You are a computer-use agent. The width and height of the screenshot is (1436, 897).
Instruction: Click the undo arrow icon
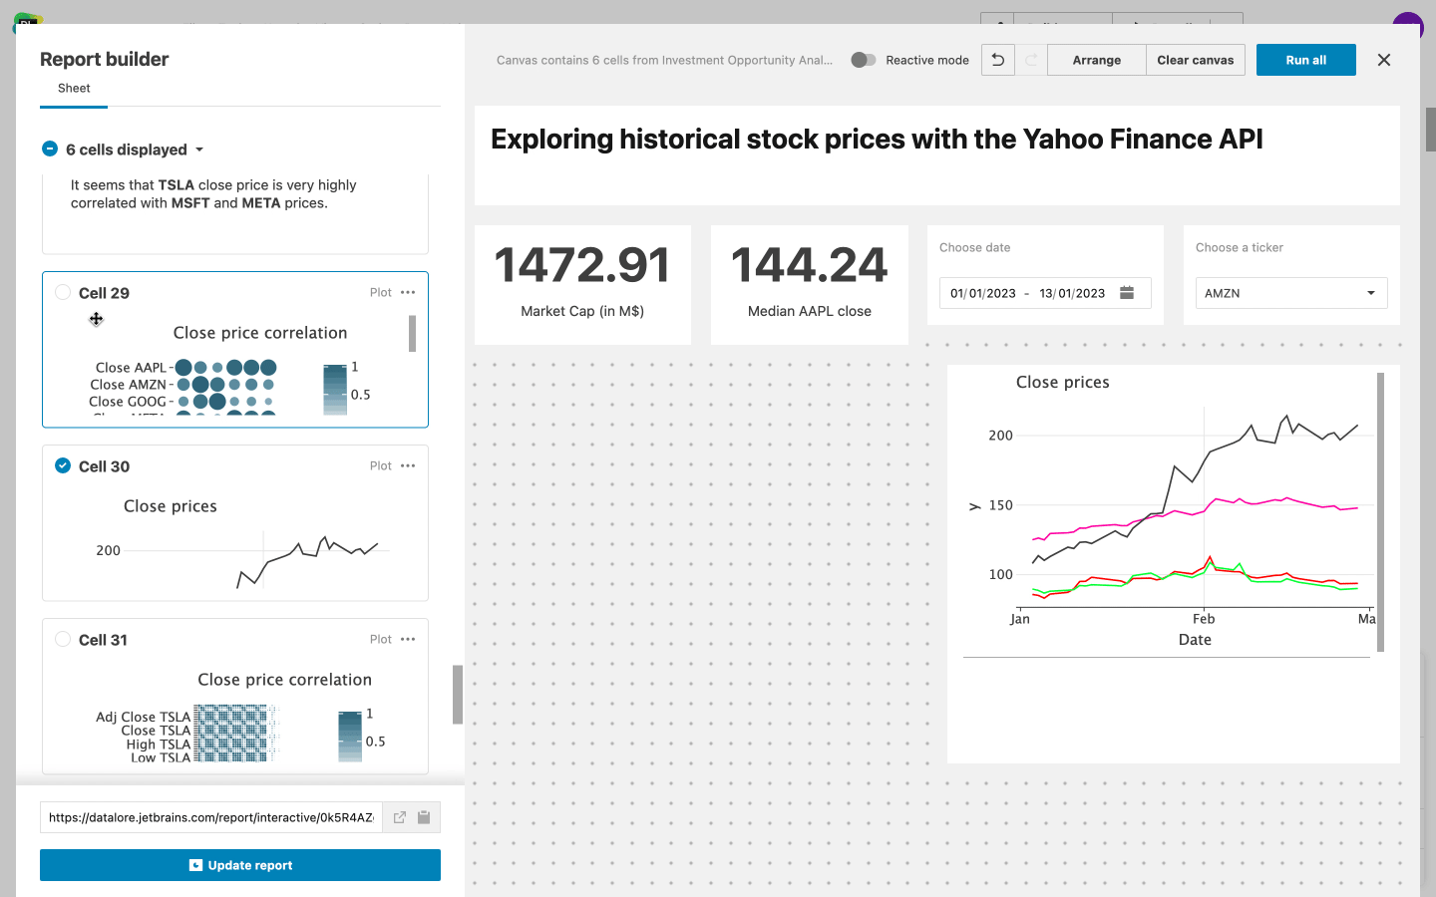(997, 60)
